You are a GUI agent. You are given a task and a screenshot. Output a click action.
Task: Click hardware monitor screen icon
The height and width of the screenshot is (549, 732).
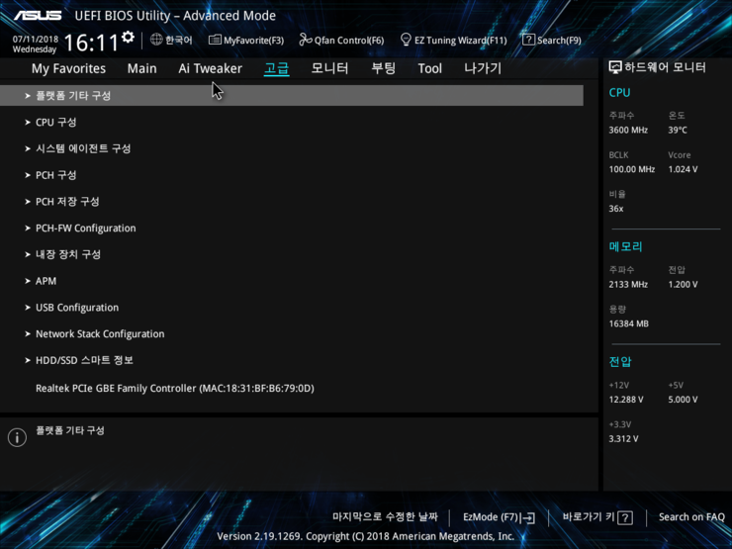615,67
